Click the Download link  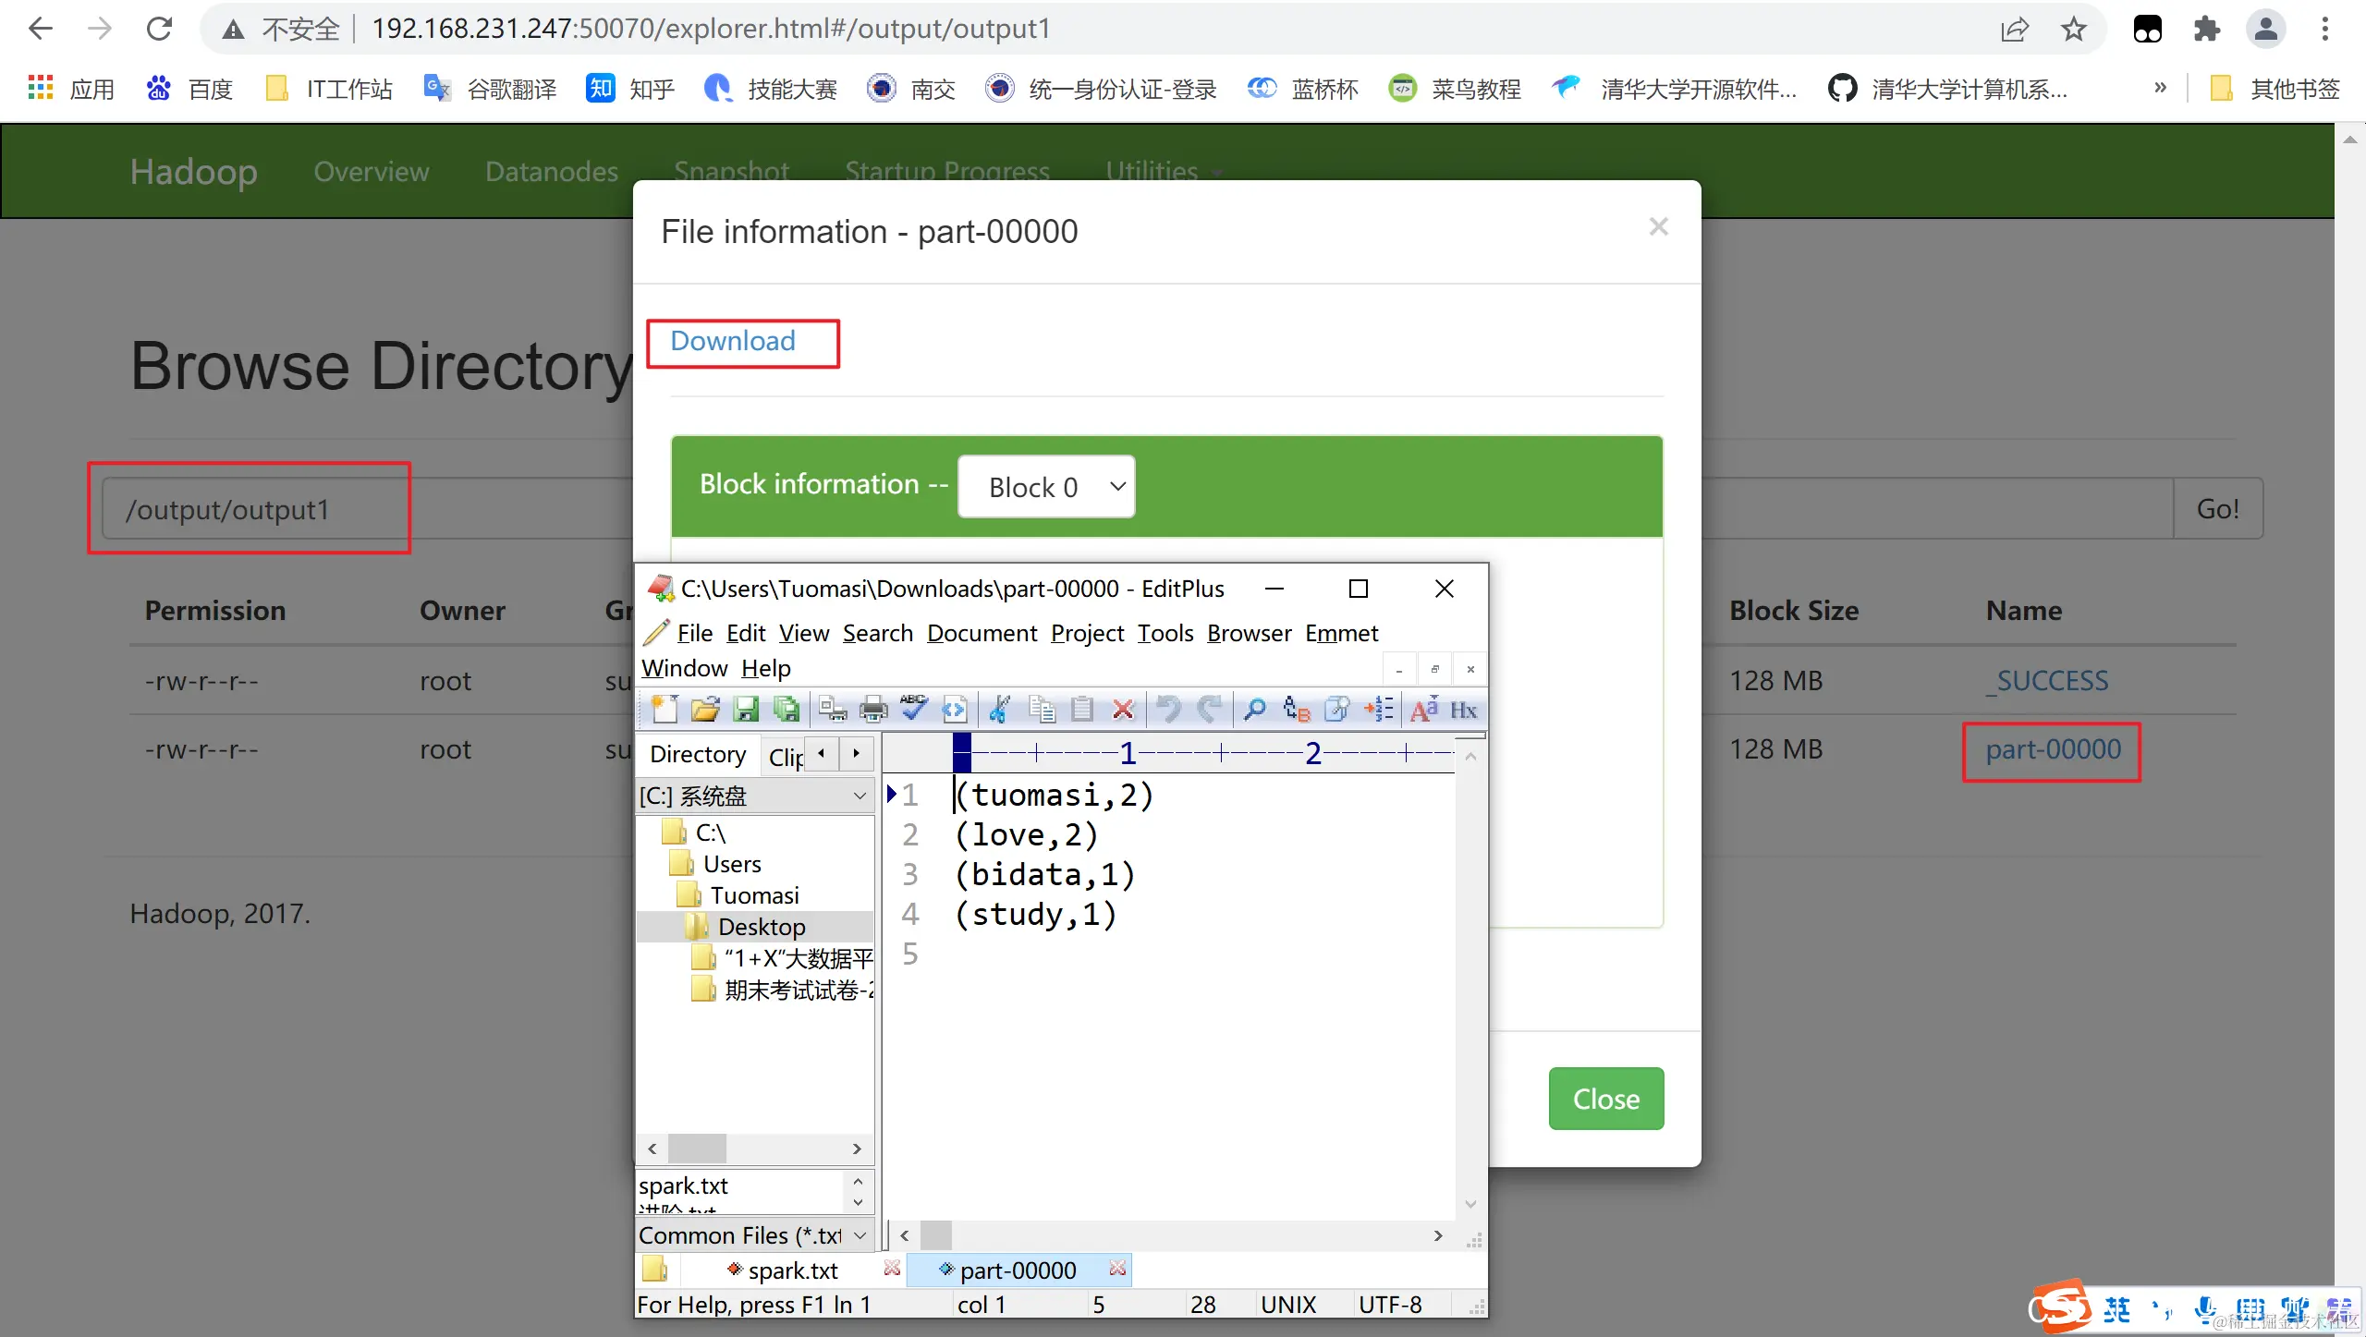click(732, 341)
